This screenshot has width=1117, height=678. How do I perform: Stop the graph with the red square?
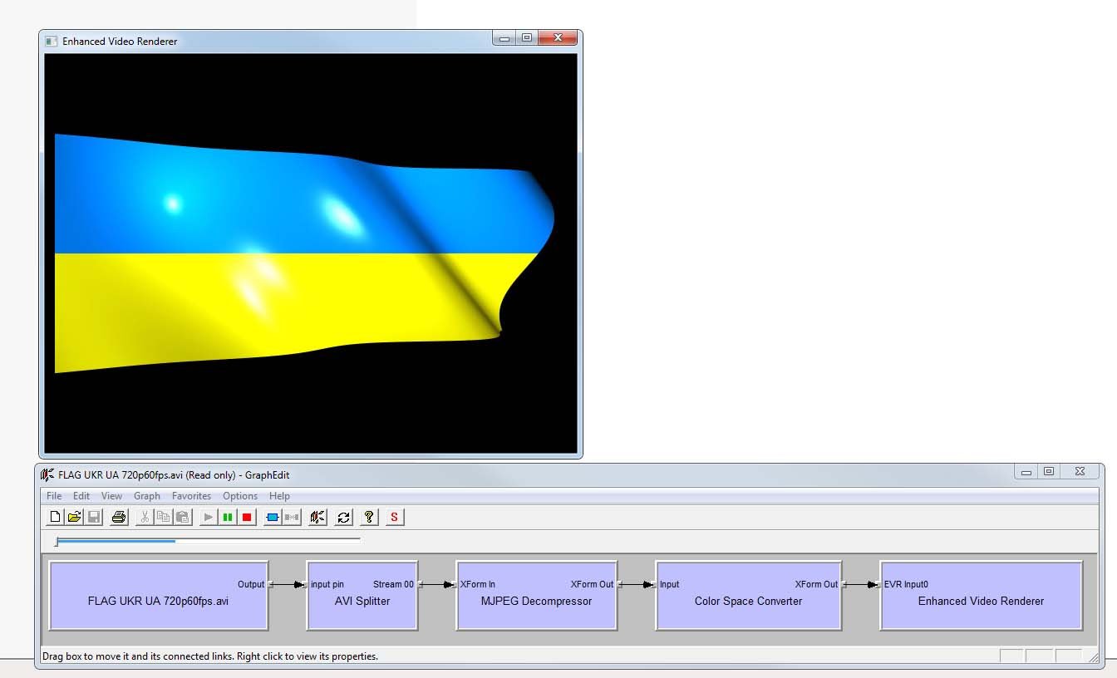click(247, 518)
